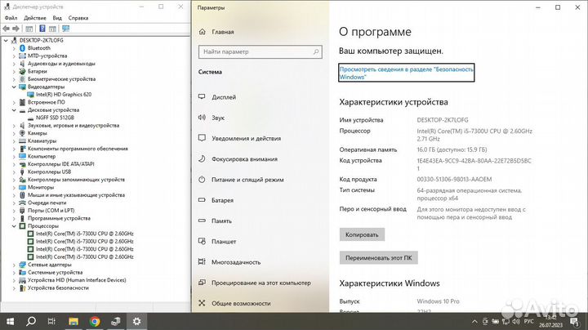The width and height of the screenshot is (588, 330).
Task: Click the Back arrow in Device Manager toolbar
Action: coord(6,29)
